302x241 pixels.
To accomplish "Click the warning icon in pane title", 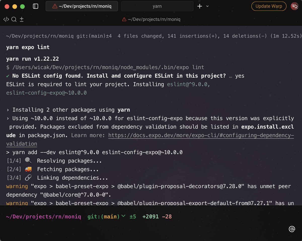I will [124, 19].
